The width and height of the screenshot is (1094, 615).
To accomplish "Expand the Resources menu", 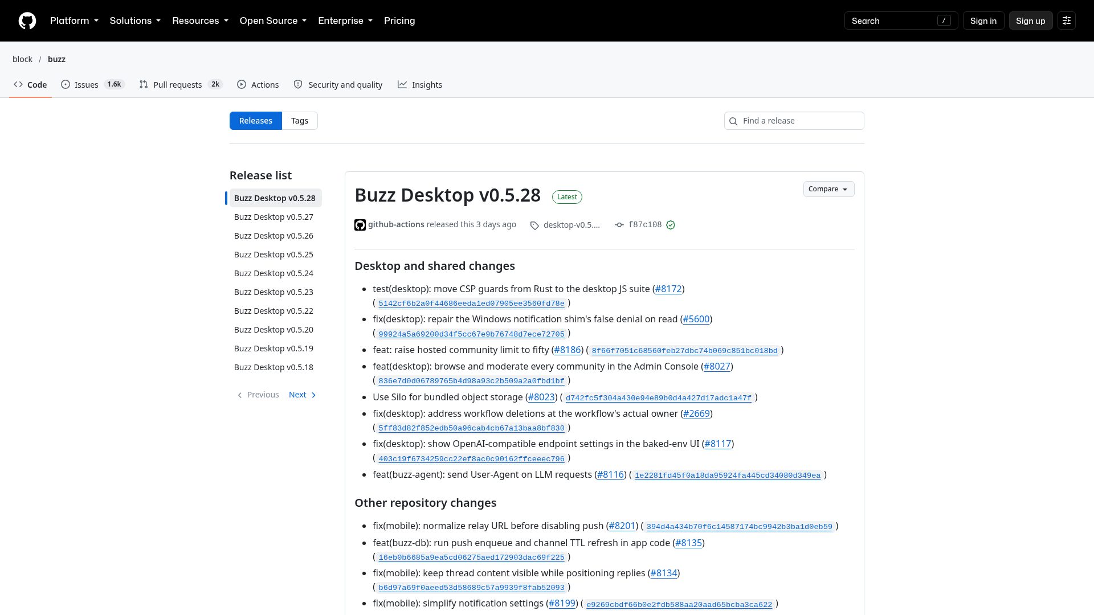I will pos(200,21).
